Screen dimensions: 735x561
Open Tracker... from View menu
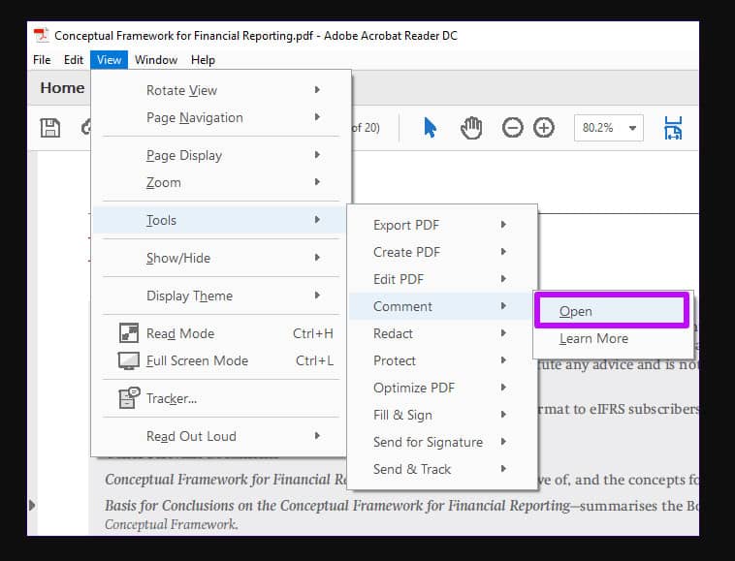(x=220, y=398)
